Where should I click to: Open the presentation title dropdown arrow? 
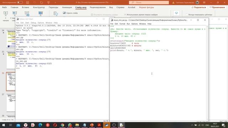coord(111,2)
